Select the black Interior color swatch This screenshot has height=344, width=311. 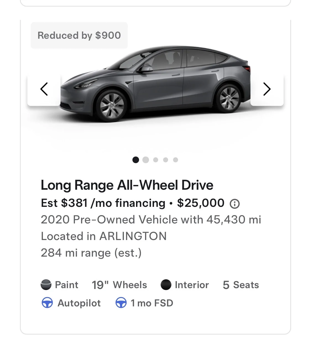pos(166,285)
